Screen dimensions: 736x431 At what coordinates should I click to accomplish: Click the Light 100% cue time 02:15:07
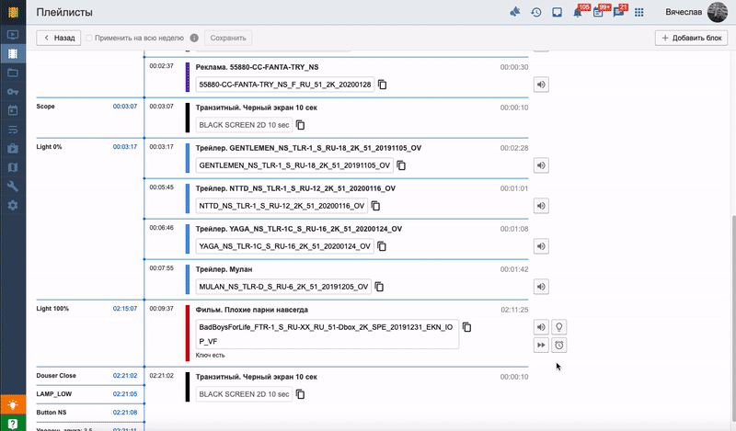(125, 309)
